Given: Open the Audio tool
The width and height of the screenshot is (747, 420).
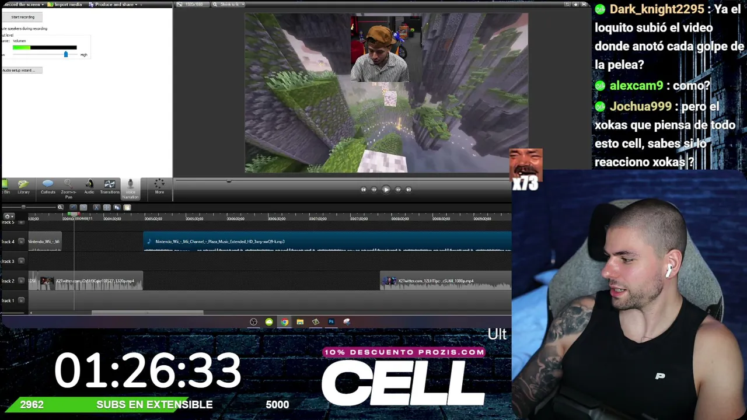Looking at the screenshot, I should coord(89,187).
